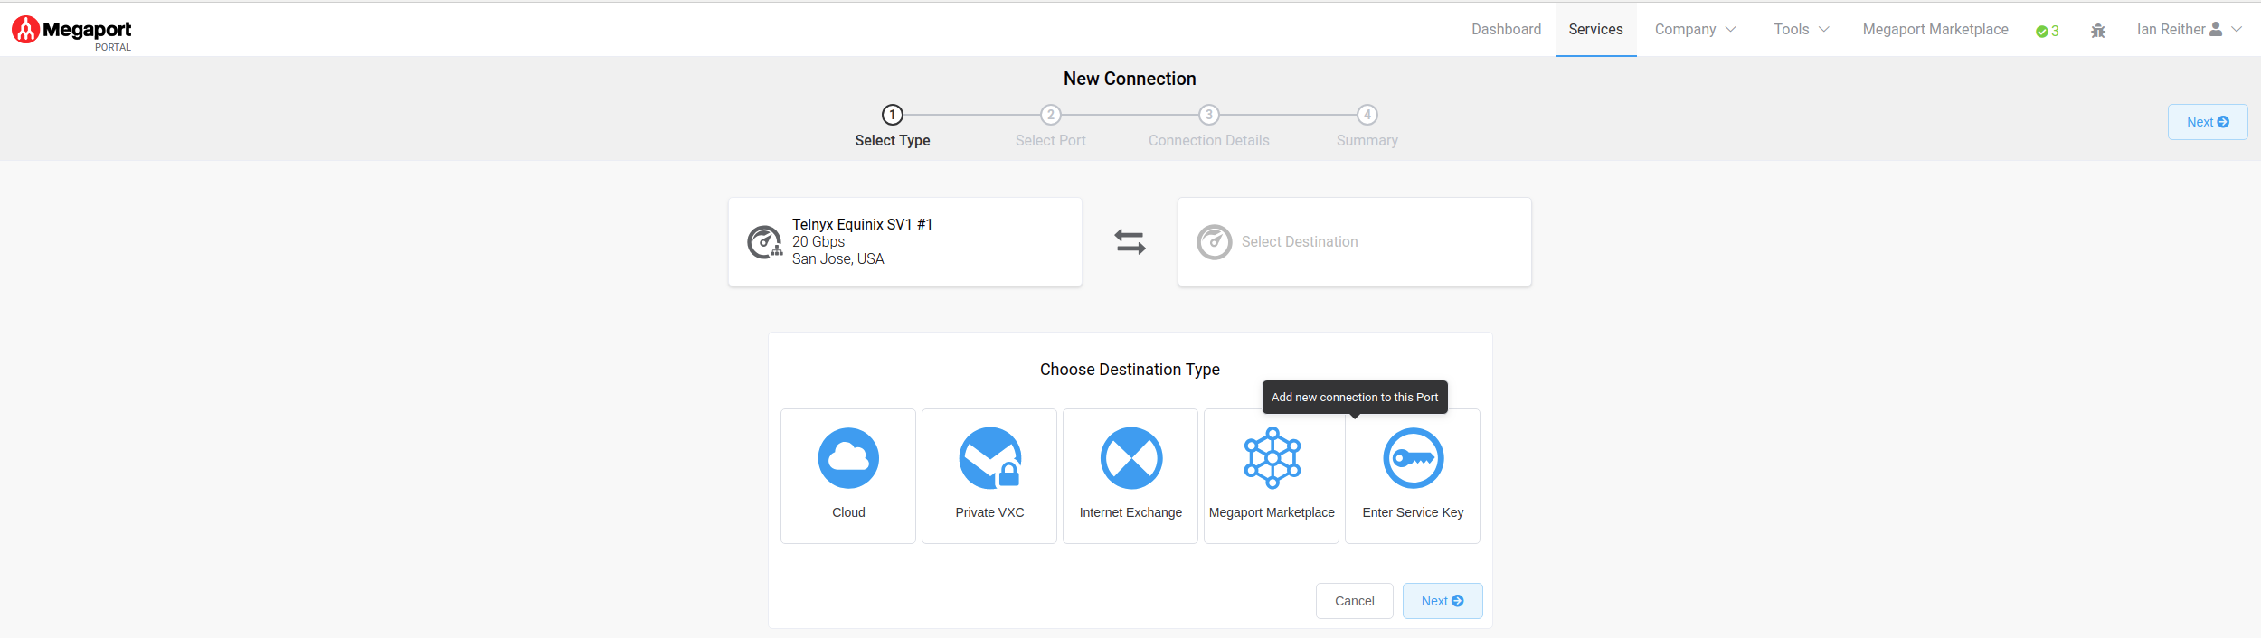Go to the Dashboard tab
Image resolution: width=2261 pixels, height=638 pixels.
click(x=1506, y=30)
